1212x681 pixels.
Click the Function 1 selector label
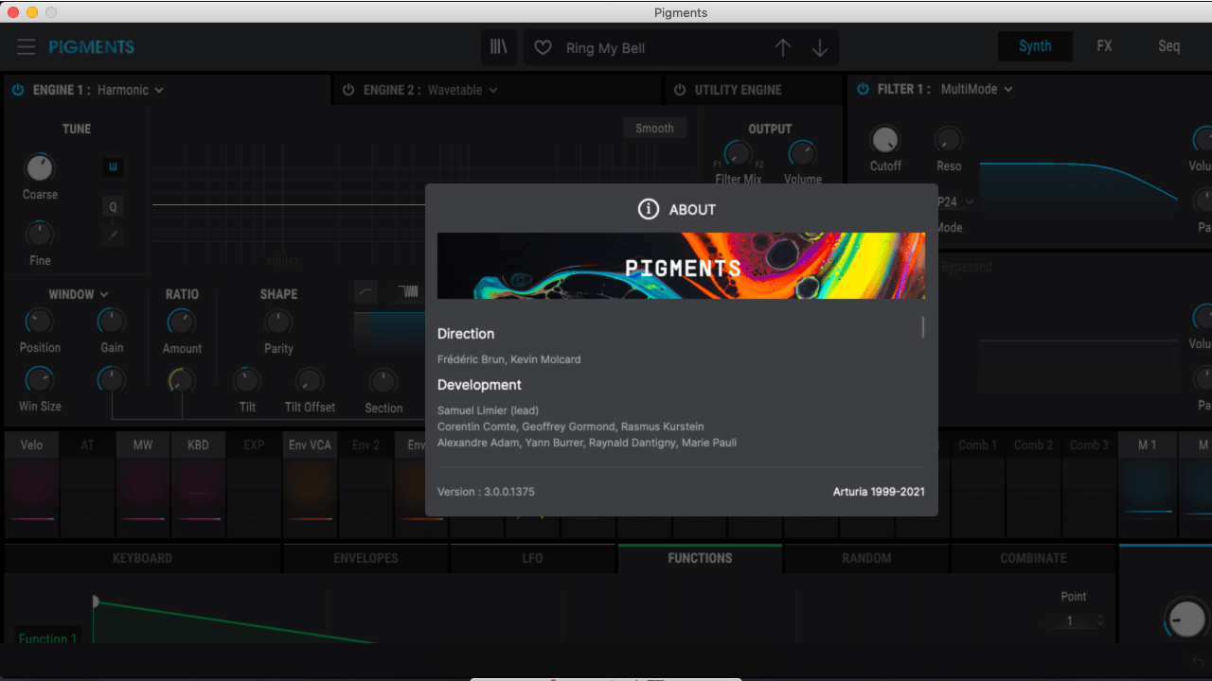[47, 637]
